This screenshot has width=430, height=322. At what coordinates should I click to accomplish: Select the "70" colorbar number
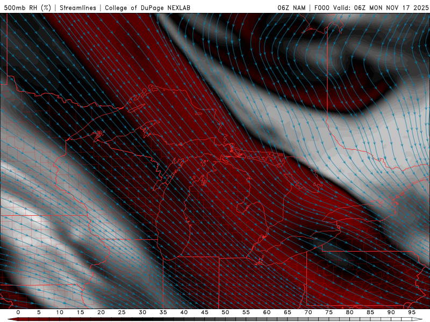(308, 312)
